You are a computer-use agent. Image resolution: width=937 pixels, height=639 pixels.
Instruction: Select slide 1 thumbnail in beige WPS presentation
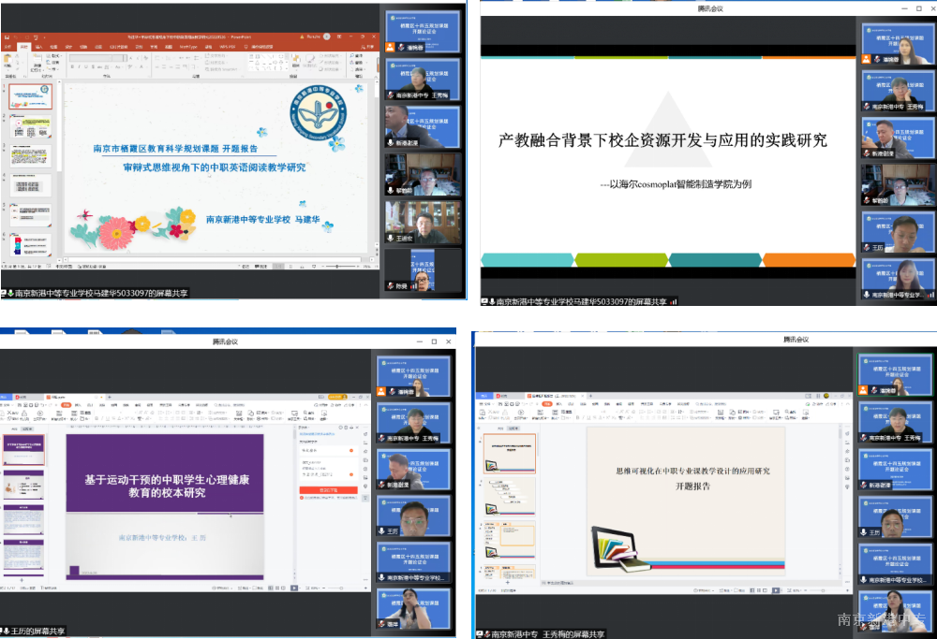coord(509,454)
